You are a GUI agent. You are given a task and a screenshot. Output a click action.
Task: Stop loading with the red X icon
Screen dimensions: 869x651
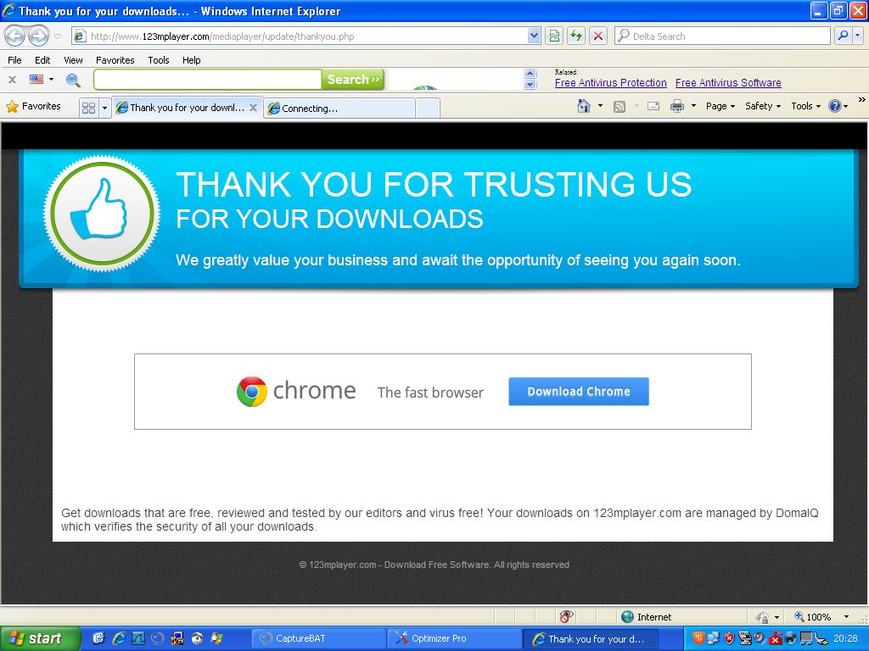tap(598, 36)
